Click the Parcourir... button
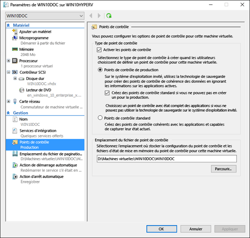The image size is (250, 238). point(224,169)
